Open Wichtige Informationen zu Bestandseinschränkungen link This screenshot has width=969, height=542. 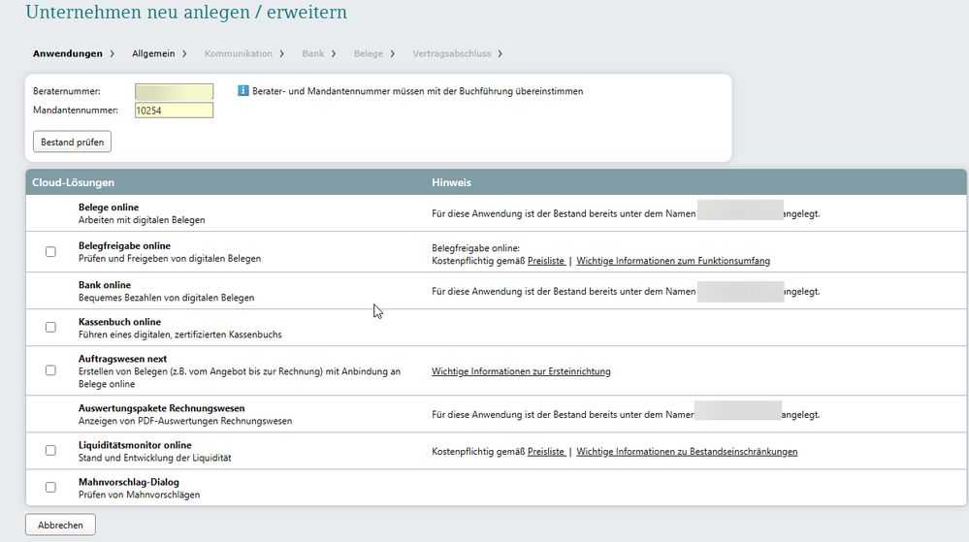687,452
